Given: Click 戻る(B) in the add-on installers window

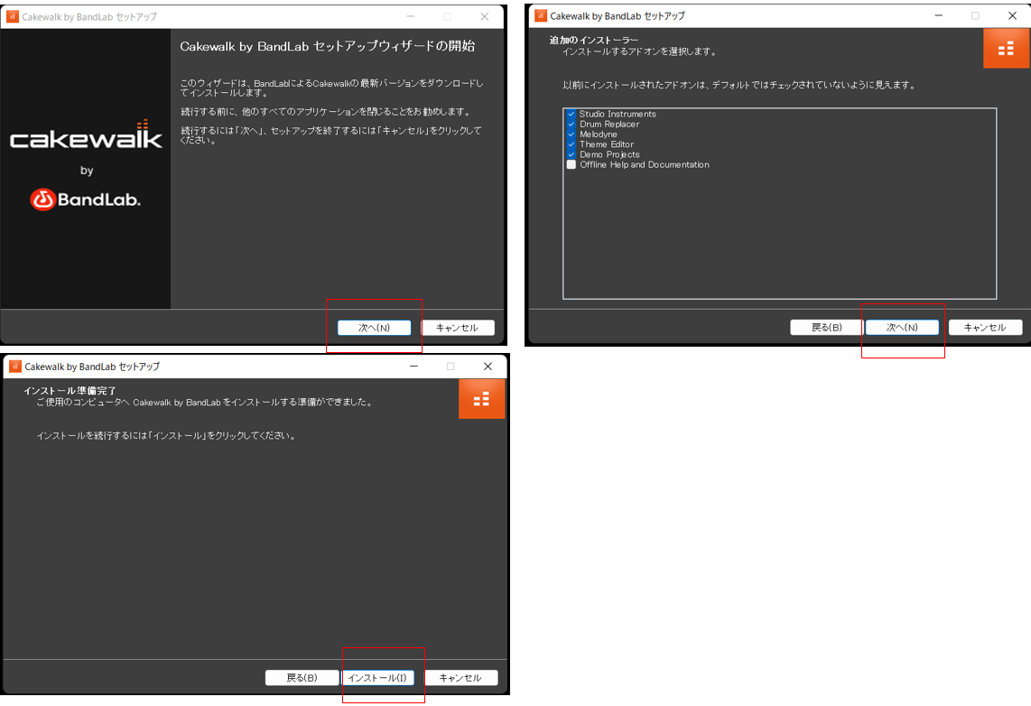Looking at the screenshot, I should (x=826, y=327).
